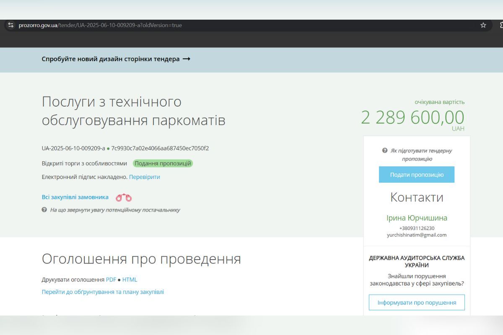The height and width of the screenshot is (335, 503).
Task: Click the email yurchishinatim@gmail.com
Action: pos(417,235)
